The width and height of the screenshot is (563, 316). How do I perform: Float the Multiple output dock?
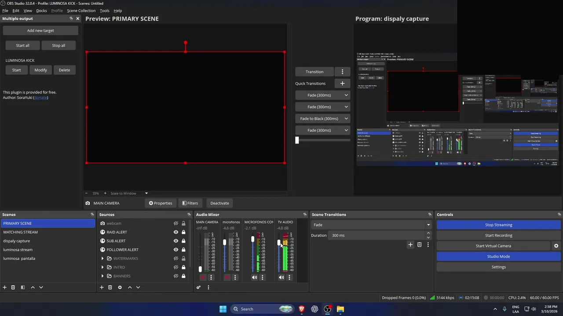(x=71, y=18)
